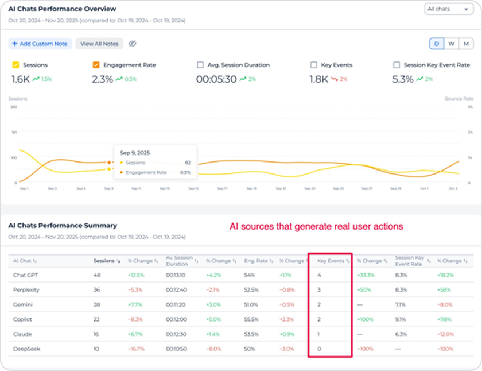This screenshot has height=371, width=482.
Task: Click sort icon on last % Change column
Action: click(x=465, y=261)
